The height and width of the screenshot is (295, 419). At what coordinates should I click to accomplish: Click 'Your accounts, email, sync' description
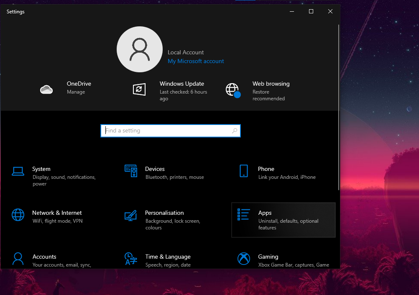pyautogui.click(x=62, y=265)
